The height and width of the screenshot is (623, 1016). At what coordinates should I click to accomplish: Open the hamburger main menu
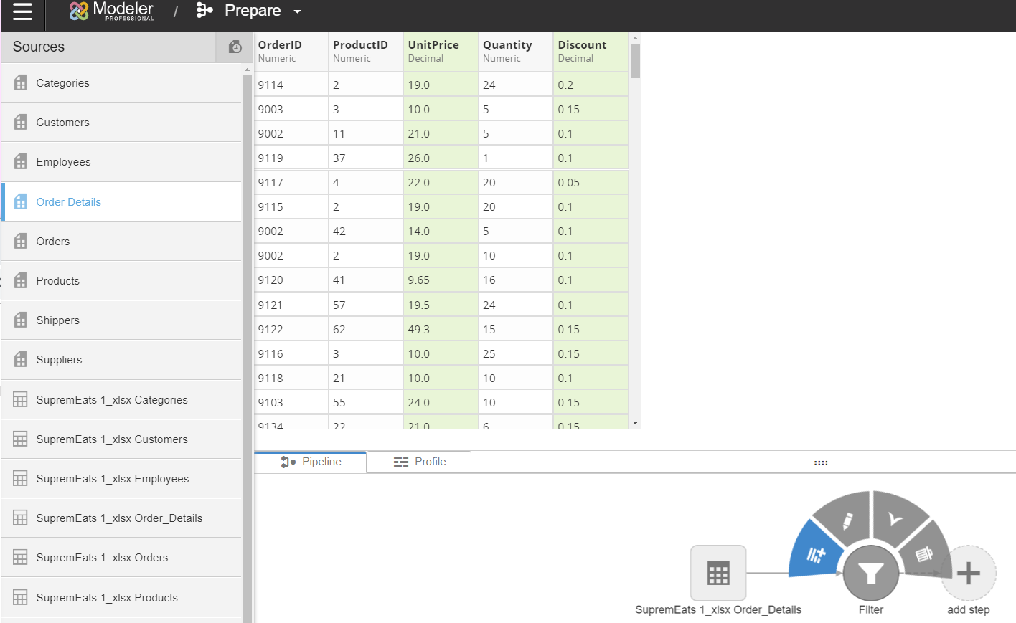pos(22,11)
